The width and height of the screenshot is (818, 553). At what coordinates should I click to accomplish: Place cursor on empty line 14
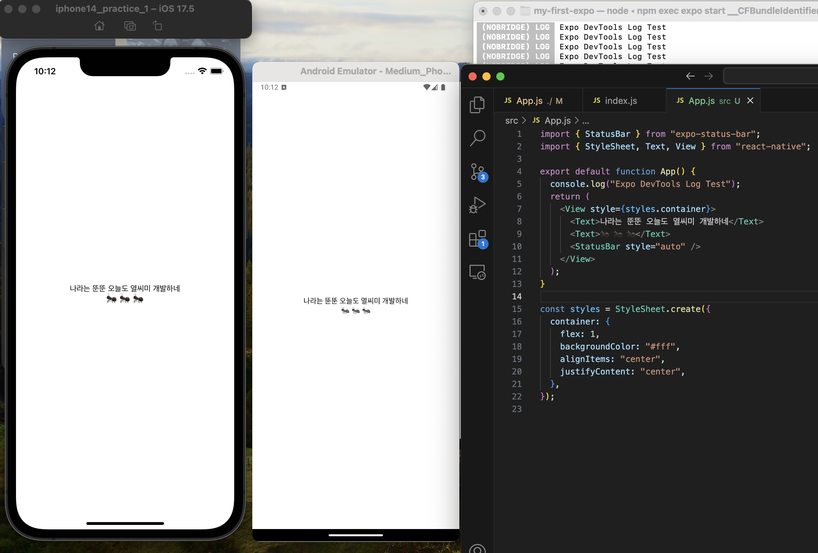click(633, 297)
